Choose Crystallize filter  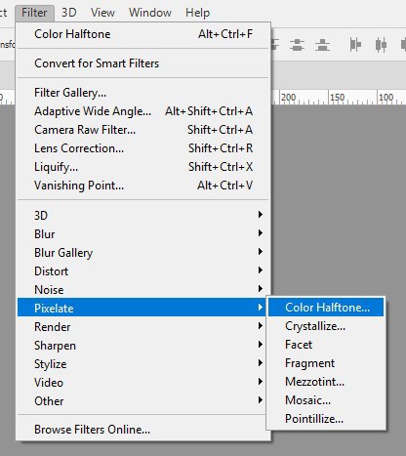tap(326, 326)
